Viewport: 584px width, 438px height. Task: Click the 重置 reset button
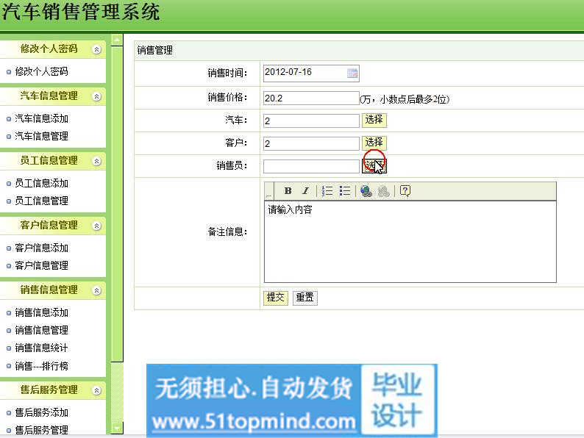305,298
